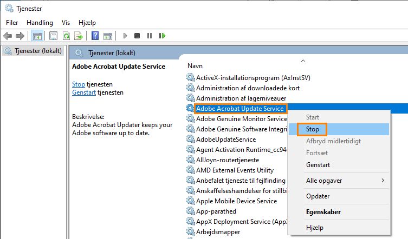Viewport: 408px width, 239px height.
Task: Open the Properties toolbar icon
Action: pyautogui.click(x=53, y=36)
